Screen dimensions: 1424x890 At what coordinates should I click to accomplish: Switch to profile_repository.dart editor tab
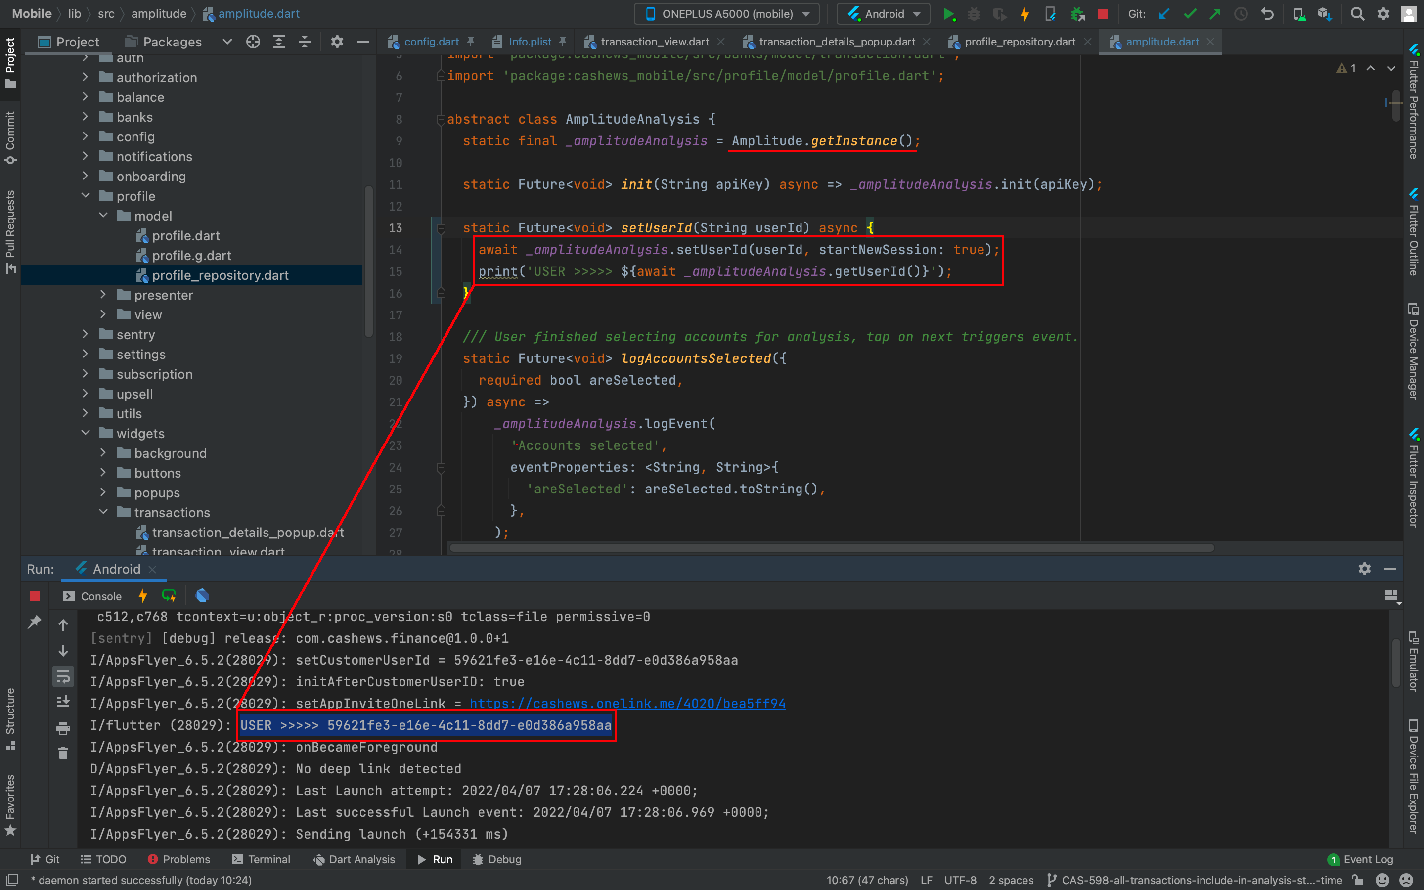pos(1019,42)
